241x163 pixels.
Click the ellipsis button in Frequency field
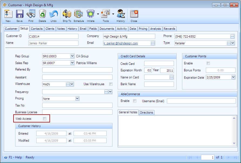[x=106, y=92]
